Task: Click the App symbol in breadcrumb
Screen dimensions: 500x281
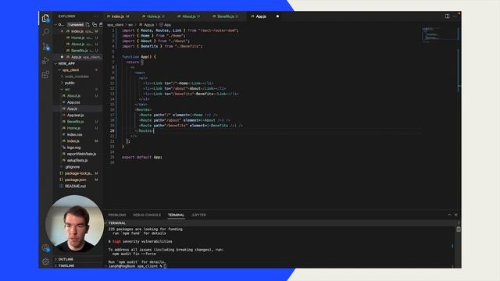Action: point(165,24)
